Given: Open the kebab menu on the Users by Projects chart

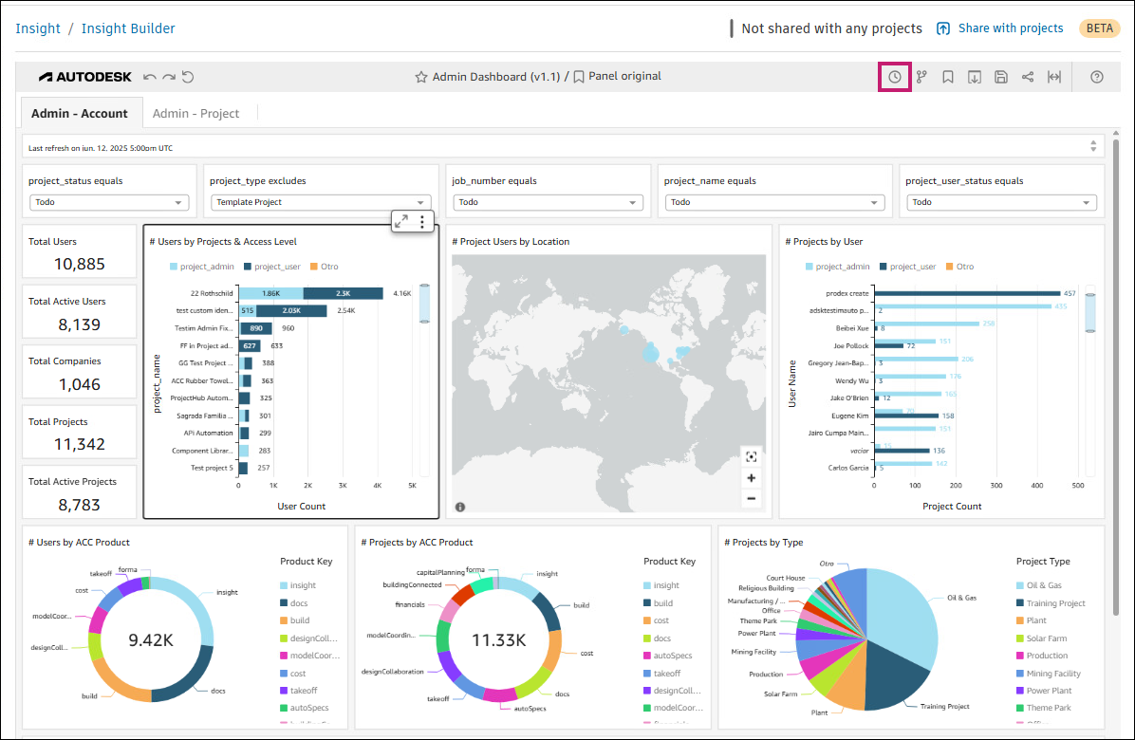Looking at the screenshot, I should tap(421, 219).
